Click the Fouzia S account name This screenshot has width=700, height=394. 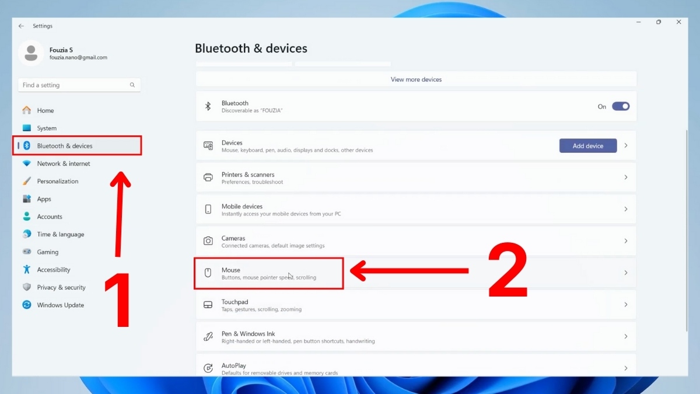pos(61,50)
